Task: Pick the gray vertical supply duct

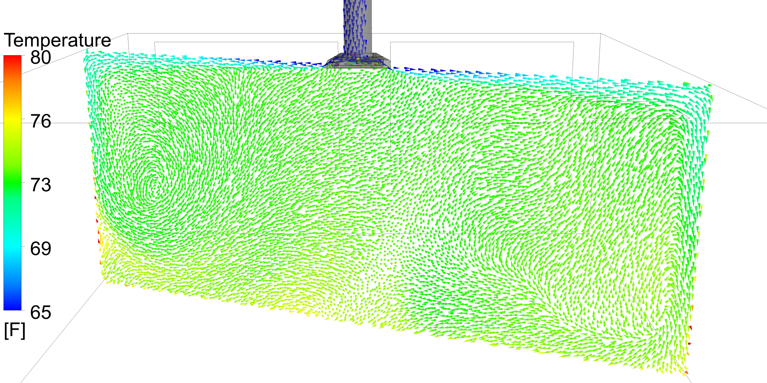Action: click(x=357, y=26)
